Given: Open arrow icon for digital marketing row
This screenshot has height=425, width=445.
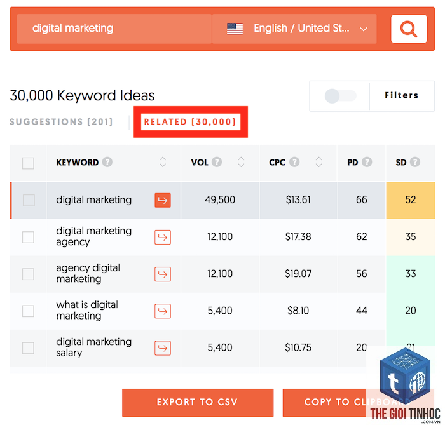Looking at the screenshot, I should (163, 200).
